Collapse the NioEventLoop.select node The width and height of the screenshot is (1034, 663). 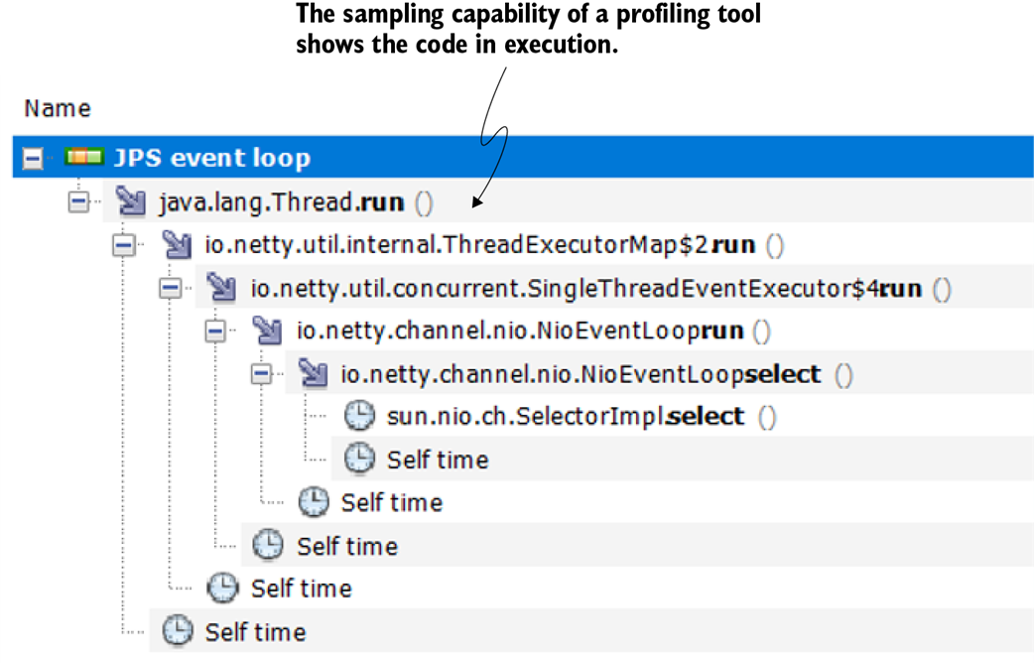coord(261,374)
